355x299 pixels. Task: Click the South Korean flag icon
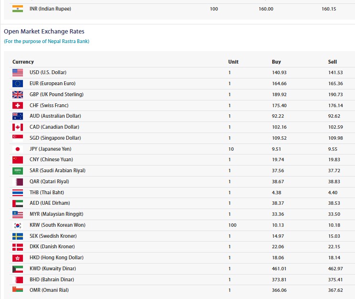[x=18, y=225]
